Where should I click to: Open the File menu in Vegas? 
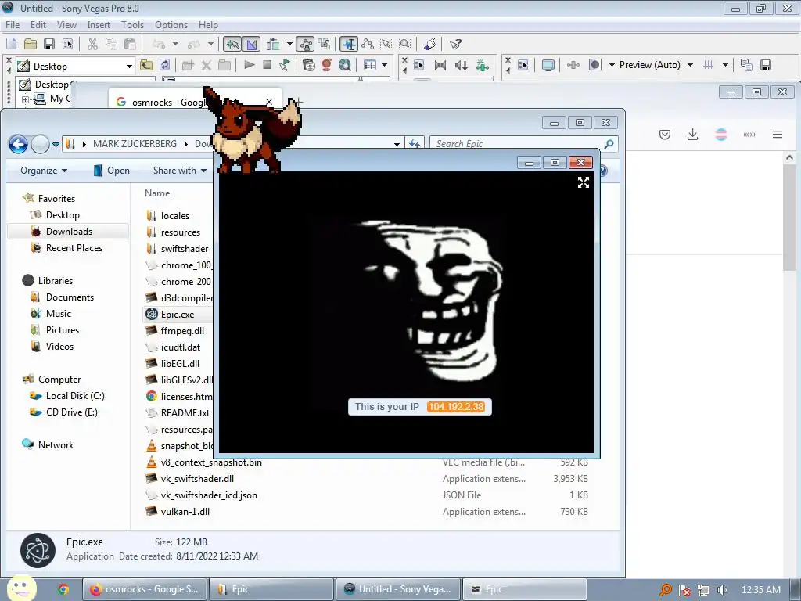click(13, 24)
